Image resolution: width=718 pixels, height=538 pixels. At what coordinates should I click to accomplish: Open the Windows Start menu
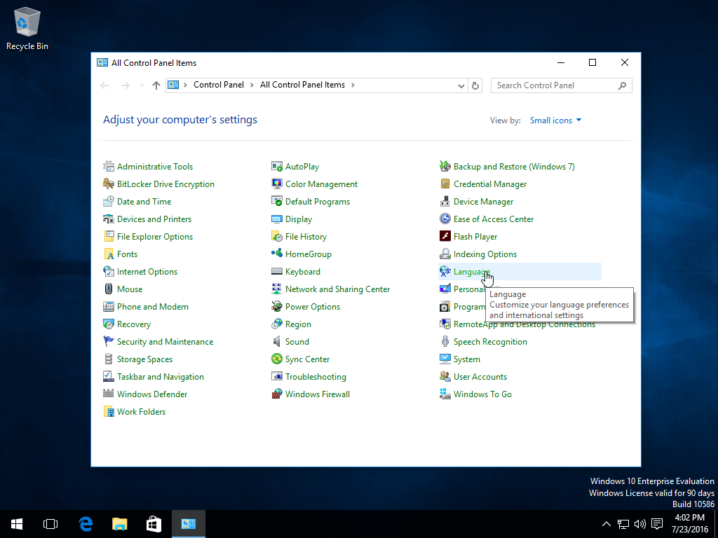(x=17, y=524)
